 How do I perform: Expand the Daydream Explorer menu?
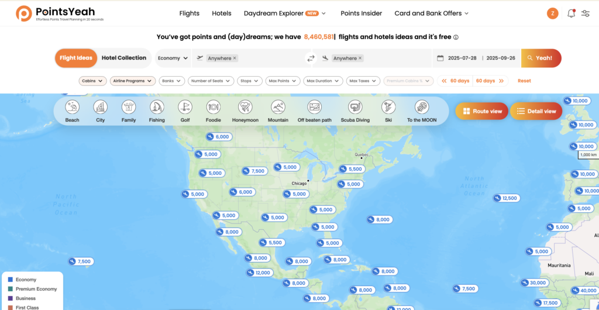coord(285,13)
